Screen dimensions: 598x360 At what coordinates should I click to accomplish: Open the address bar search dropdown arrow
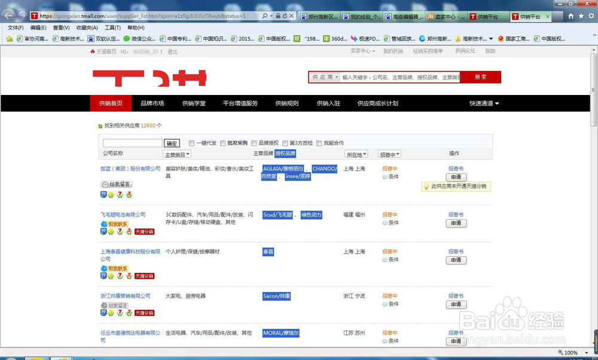(271, 16)
